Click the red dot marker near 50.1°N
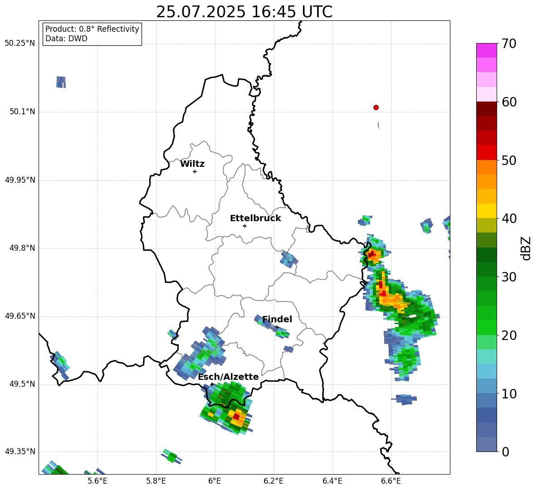537x490 pixels. 376,107
